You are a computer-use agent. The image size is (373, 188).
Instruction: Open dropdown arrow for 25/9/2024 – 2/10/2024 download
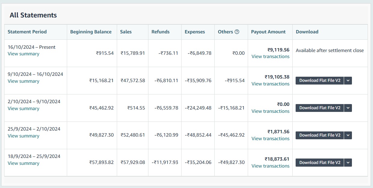pyautogui.click(x=348, y=135)
